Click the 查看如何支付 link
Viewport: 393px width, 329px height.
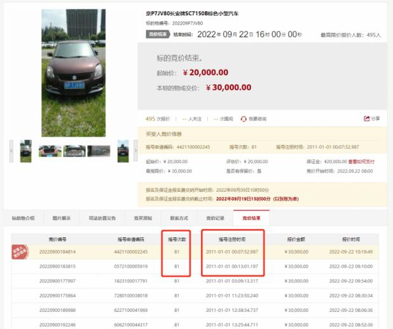point(361,161)
